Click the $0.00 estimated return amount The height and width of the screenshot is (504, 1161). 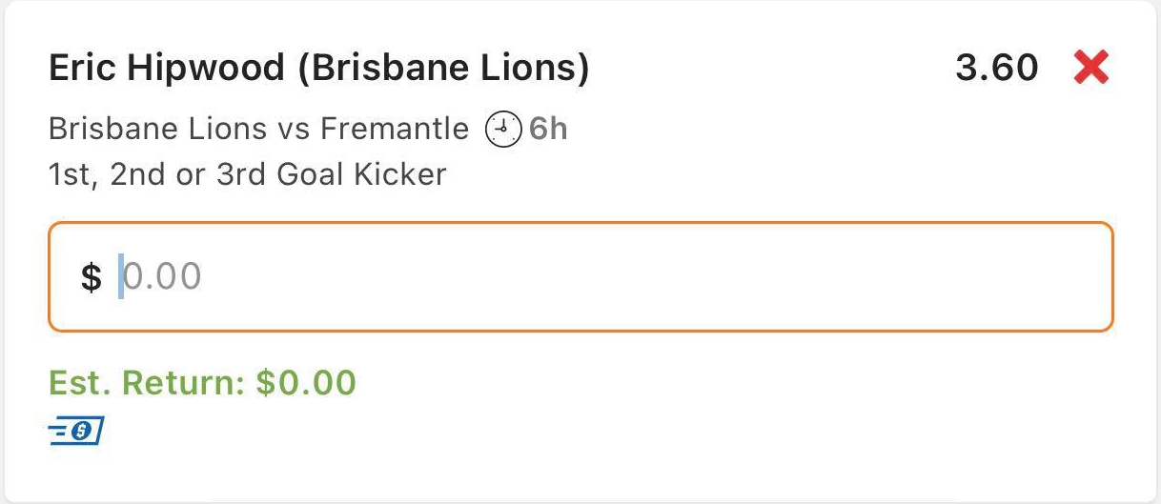coord(306,383)
